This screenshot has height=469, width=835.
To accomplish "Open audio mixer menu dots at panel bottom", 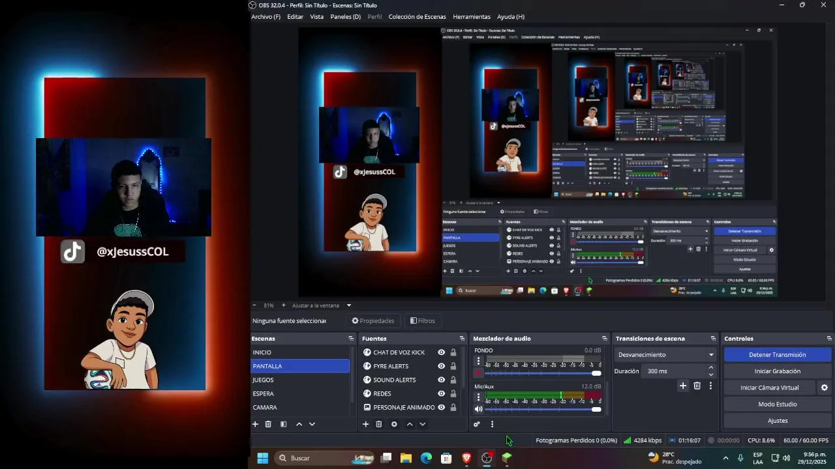I will pyautogui.click(x=492, y=424).
